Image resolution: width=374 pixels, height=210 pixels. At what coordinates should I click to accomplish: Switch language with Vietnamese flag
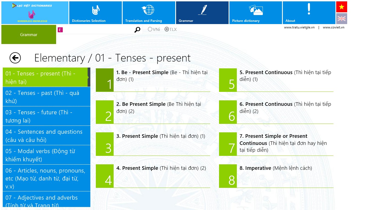click(x=341, y=7)
